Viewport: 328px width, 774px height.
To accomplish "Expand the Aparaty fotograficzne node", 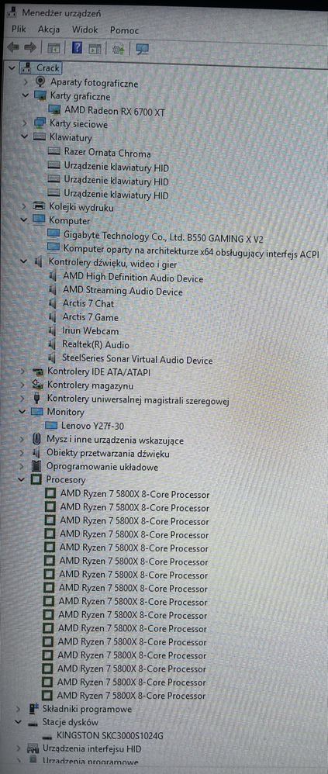I will point(26,82).
